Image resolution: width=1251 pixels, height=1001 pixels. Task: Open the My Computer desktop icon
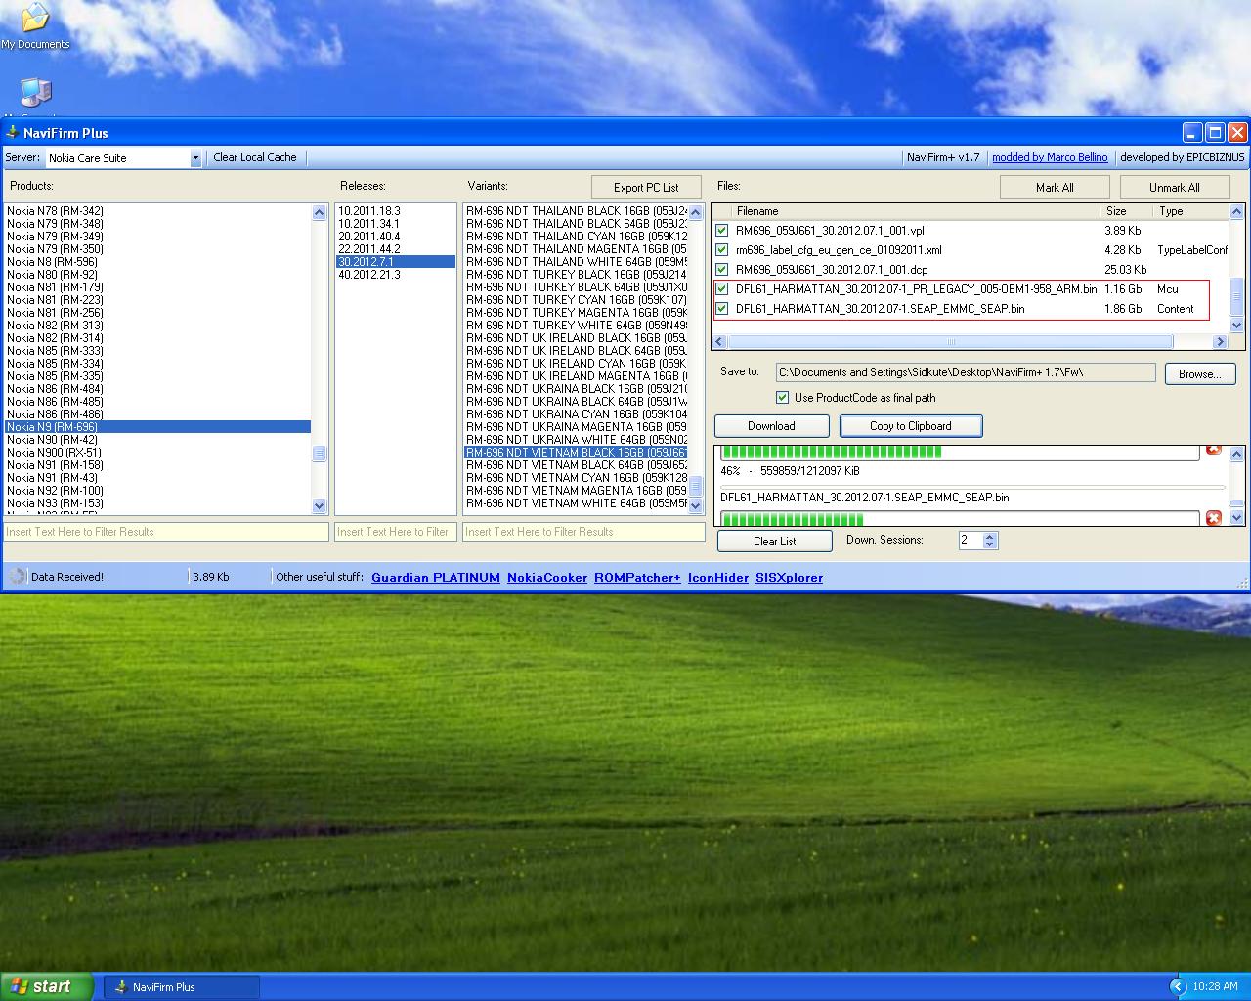tap(35, 95)
